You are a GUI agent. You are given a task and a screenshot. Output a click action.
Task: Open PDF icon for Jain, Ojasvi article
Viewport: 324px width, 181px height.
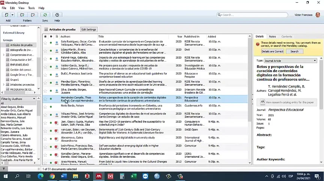click(x=56, y=123)
